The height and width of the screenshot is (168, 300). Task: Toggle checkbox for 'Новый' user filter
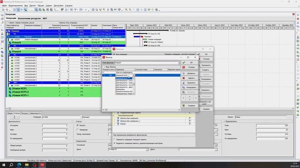coord(190,124)
